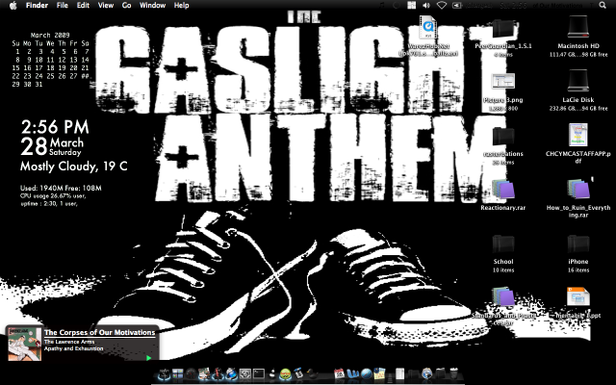The width and height of the screenshot is (616, 385).
Task: Open Stickies from the Dock
Action: point(379,374)
